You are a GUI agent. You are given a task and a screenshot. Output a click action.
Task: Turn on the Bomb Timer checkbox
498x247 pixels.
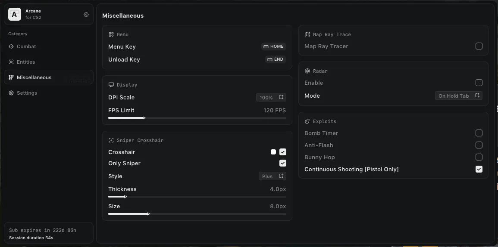(479, 133)
